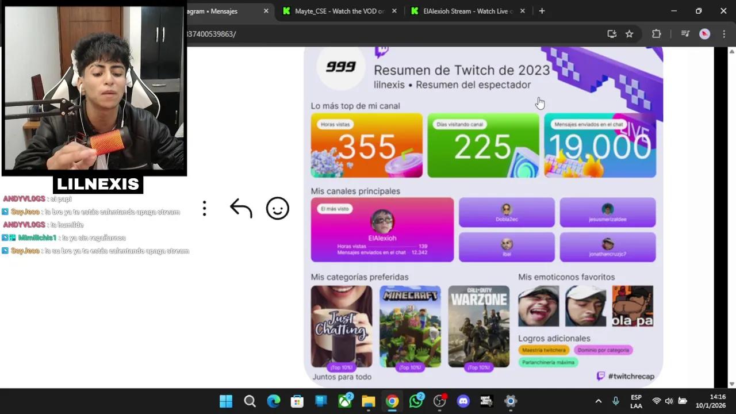Screen dimensions: 736x414
Task: Open Discord from the taskbar
Action: pyautogui.click(x=463, y=401)
